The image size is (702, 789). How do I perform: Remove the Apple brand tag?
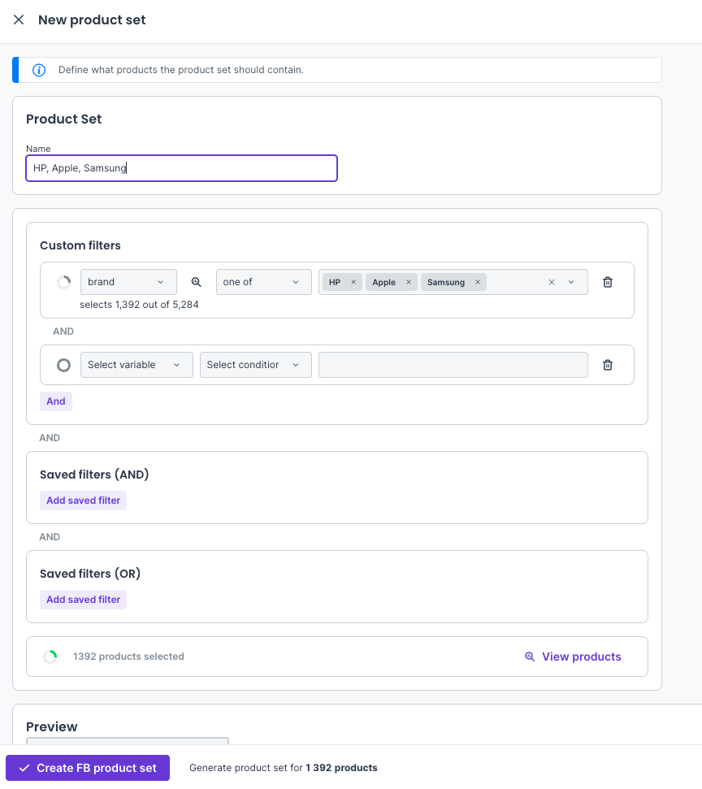[x=409, y=283]
